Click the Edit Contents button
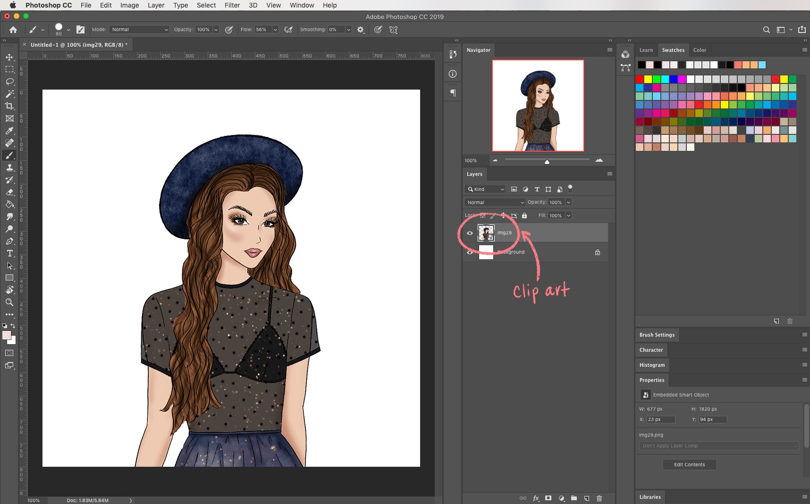810x504 pixels. pyautogui.click(x=689, y=465)
